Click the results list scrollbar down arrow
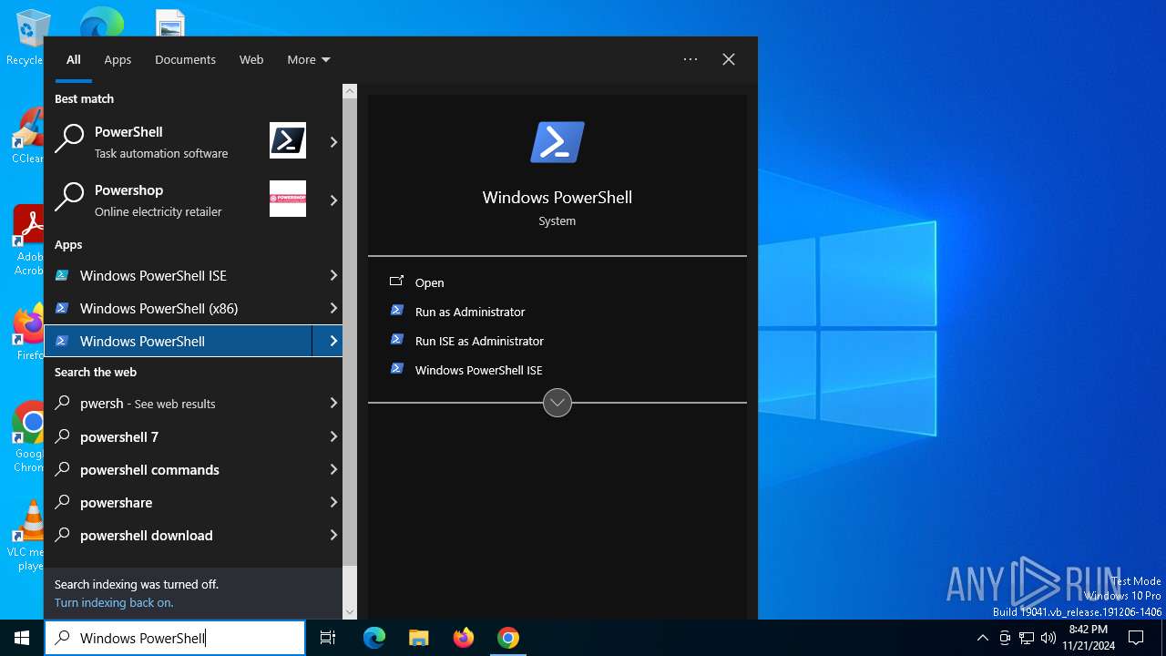Viewport: 1166px width, 656px height. 350,612
